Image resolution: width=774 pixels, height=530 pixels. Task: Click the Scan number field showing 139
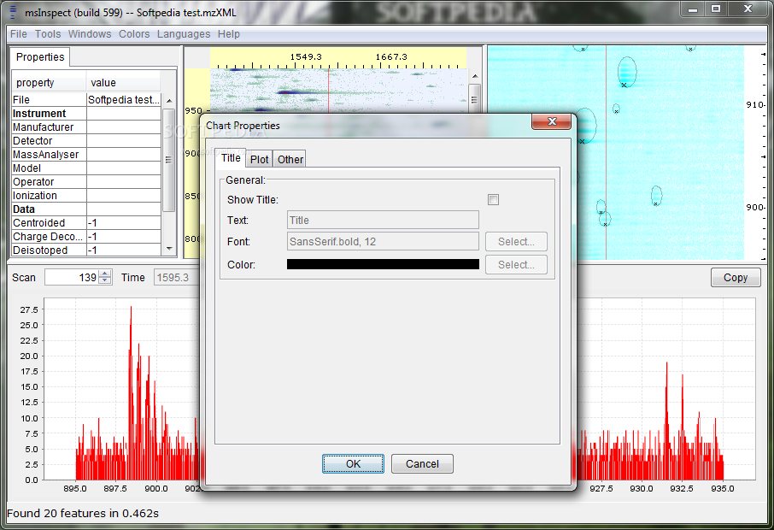[x=72, y=278]
